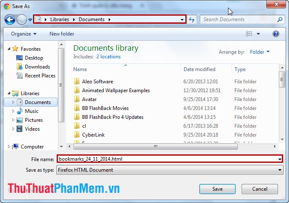Click the Save button

[x=217, y=189]
